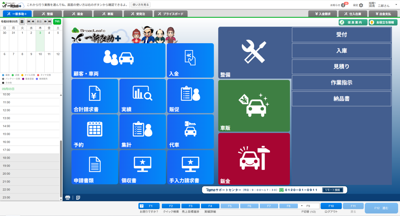
Task: Click the 見積り estimate button
Action: [342, 67]
